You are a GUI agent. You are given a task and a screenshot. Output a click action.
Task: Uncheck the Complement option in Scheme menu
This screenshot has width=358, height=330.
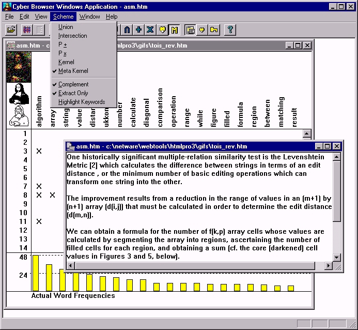[73, 84]
